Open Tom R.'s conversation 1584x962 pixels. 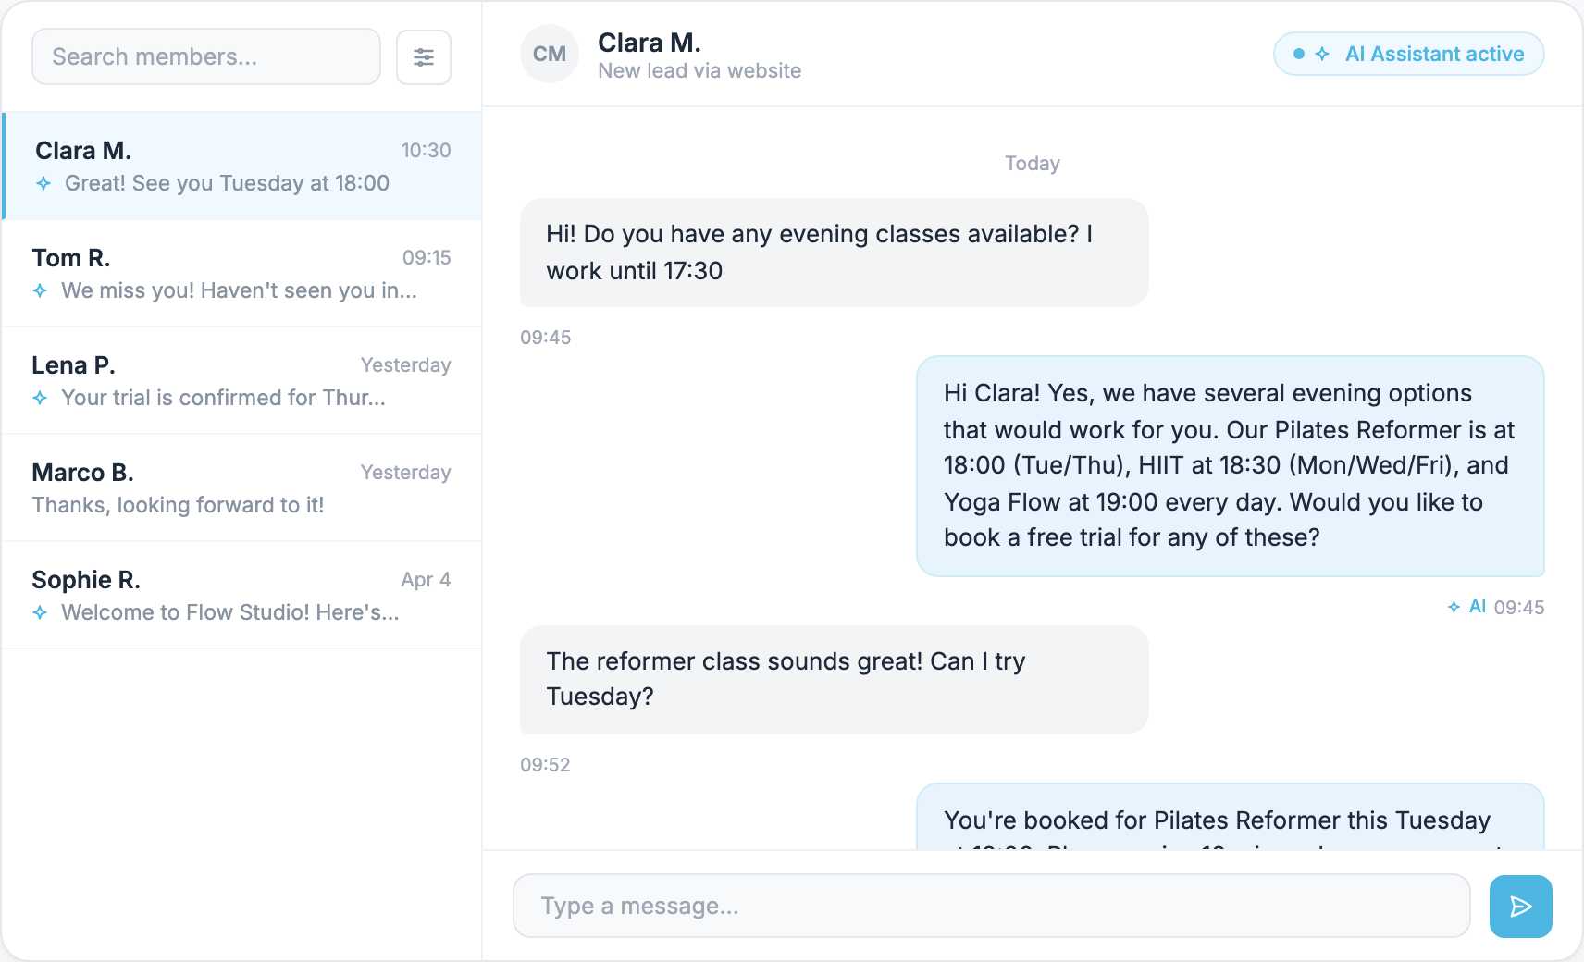click(x=241, y=273)
